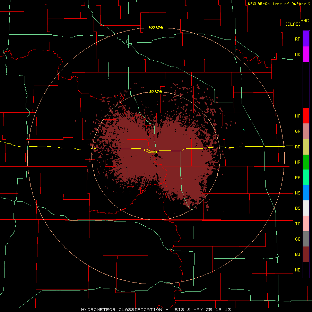Image resolution: width=312 pixels, height=312 pixels.
Task: Click the HA legend label
Action: point(297,116)
